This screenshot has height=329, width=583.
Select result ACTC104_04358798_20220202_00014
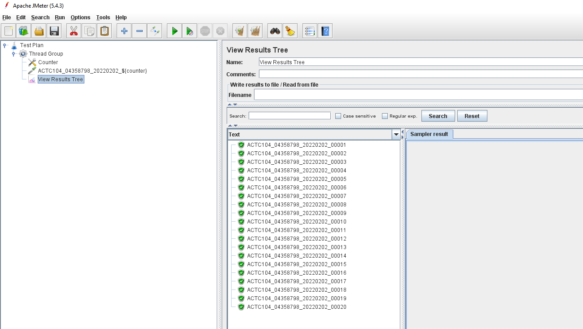tap(297, 256)
